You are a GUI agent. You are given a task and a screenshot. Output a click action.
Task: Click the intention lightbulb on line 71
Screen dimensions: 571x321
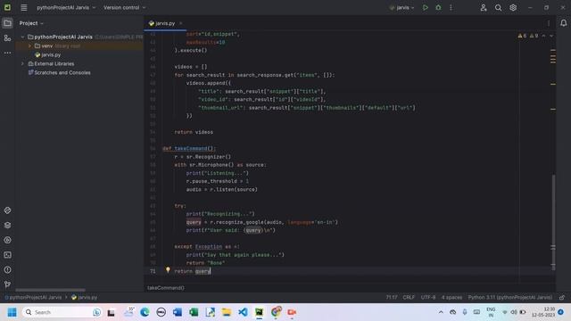point(168,269)
